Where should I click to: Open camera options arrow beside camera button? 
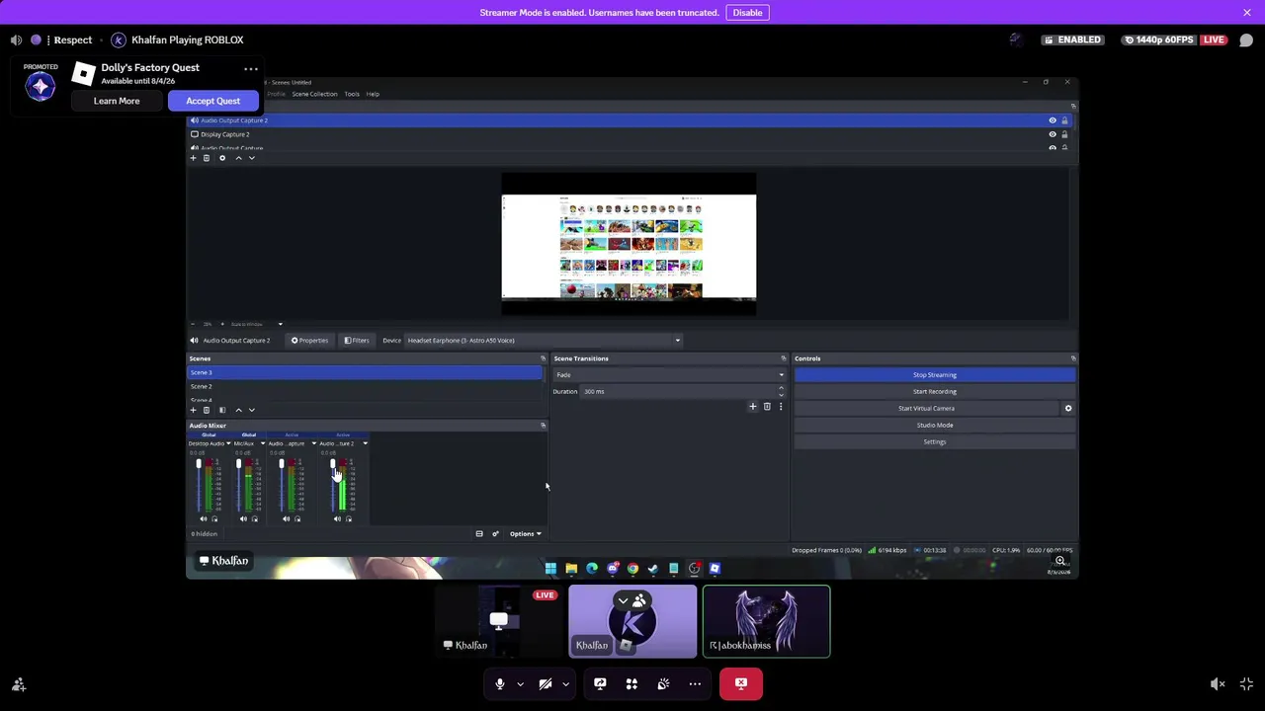point(565,683)
